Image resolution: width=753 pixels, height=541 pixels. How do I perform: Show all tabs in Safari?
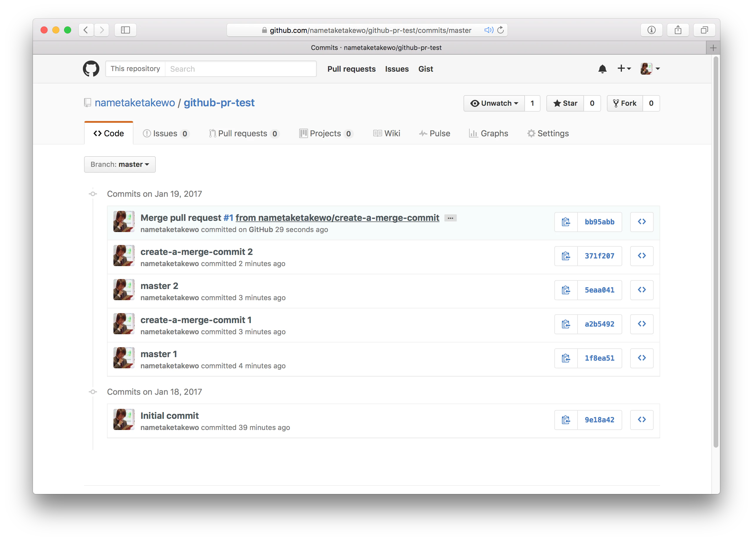pyautogui.click(x=704, y=30)
